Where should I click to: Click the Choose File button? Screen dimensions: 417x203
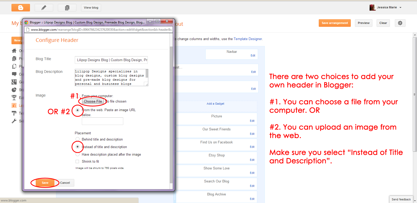click(93, 101)
